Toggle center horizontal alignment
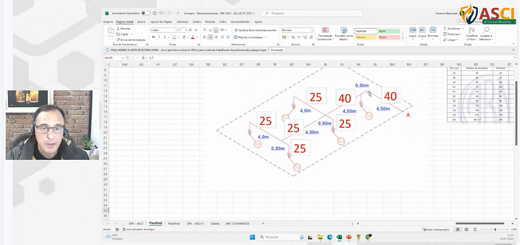520x245 pixels. pyautogui.click(x=210, y=37)
